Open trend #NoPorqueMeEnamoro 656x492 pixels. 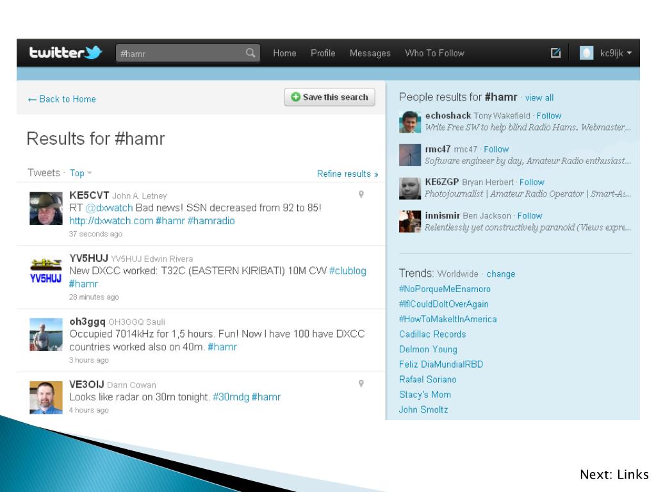pos(445,289)
